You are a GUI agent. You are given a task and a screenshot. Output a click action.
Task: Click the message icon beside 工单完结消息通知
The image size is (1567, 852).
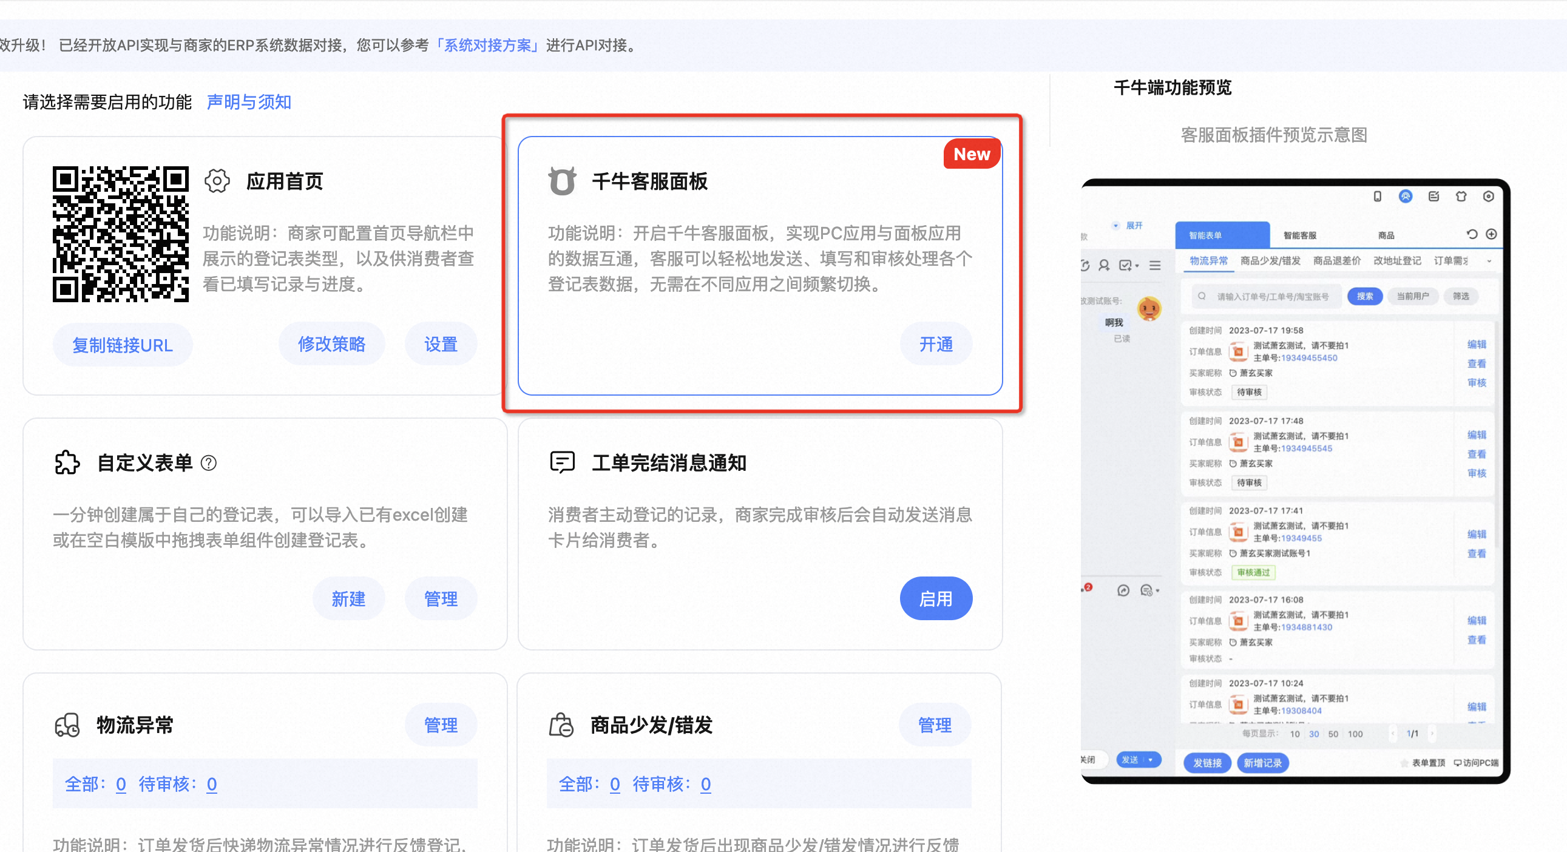click(x=561, y=463)
